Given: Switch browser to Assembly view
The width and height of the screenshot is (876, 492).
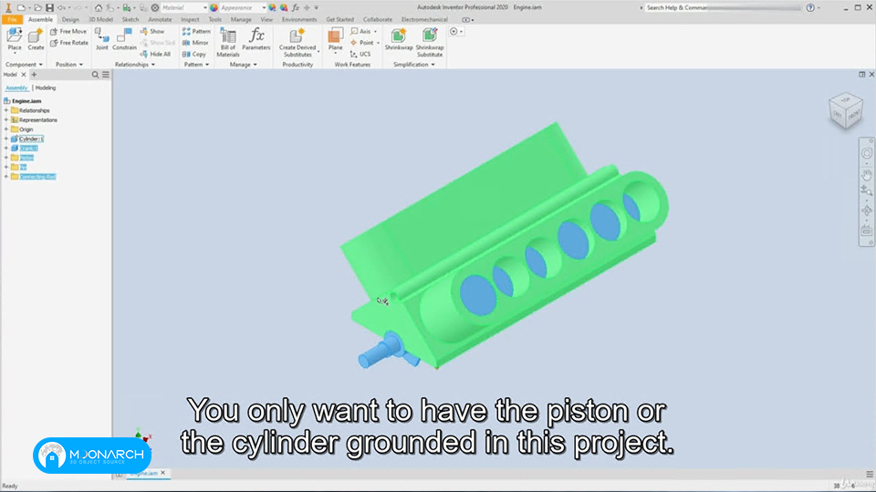Looking at the screenshot, I should coord(16,88).
